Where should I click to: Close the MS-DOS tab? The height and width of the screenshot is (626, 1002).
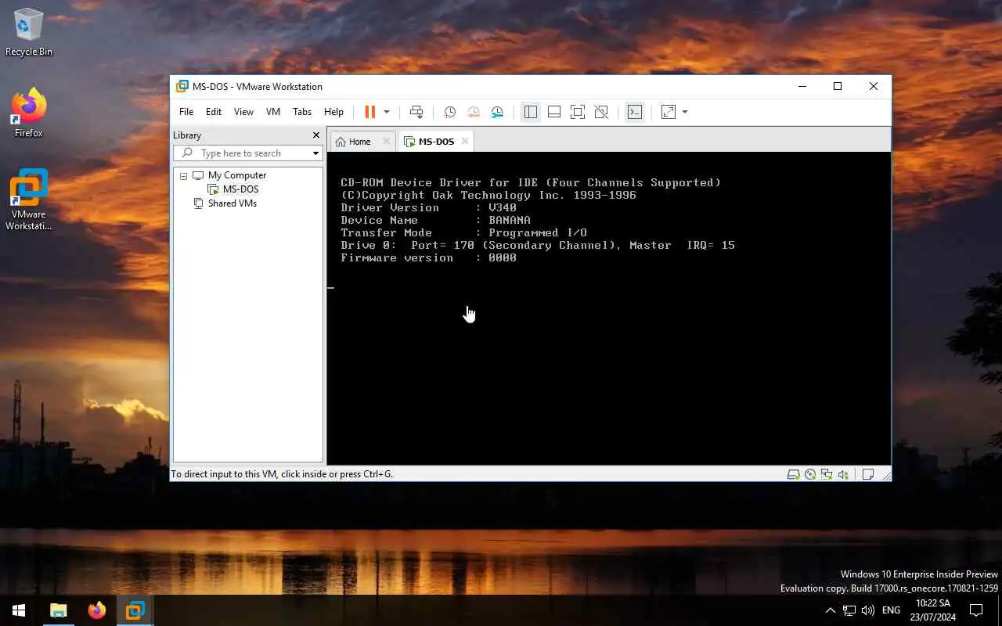coord(465,142)
